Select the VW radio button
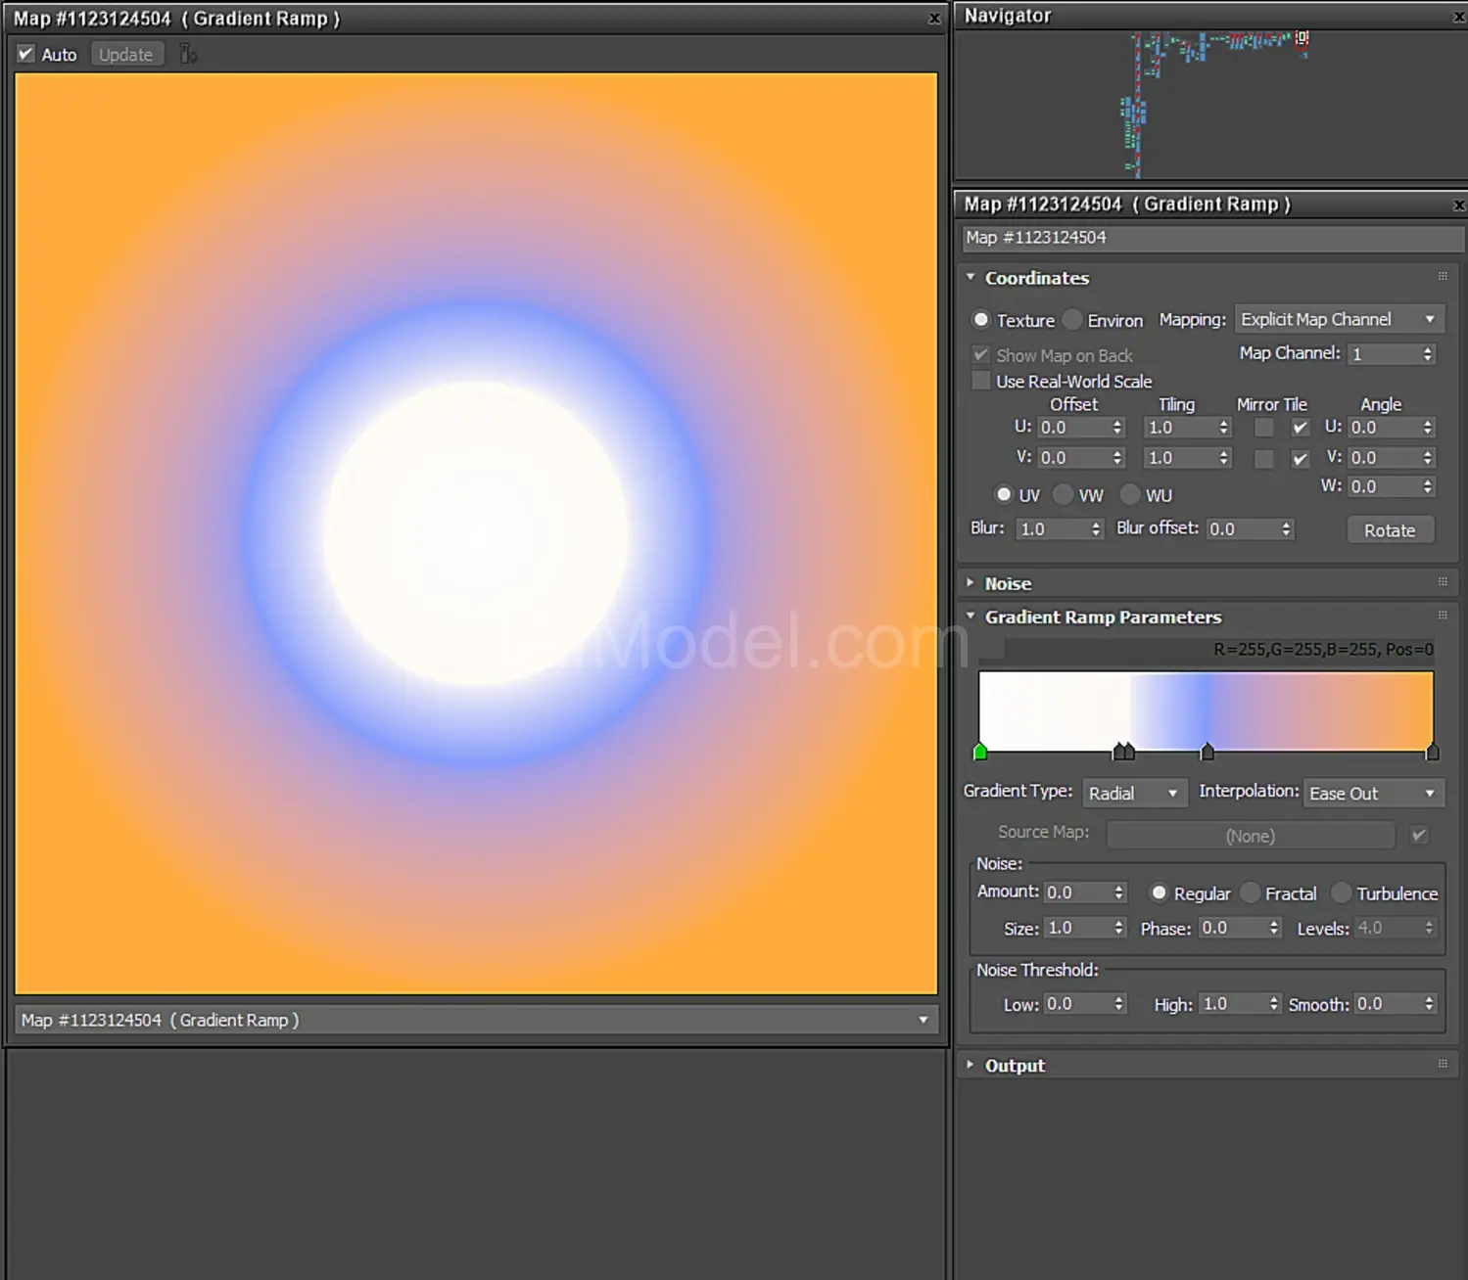This screenshot has width=1468, height=1280. pyautogui.click(x=1064, y=494)
